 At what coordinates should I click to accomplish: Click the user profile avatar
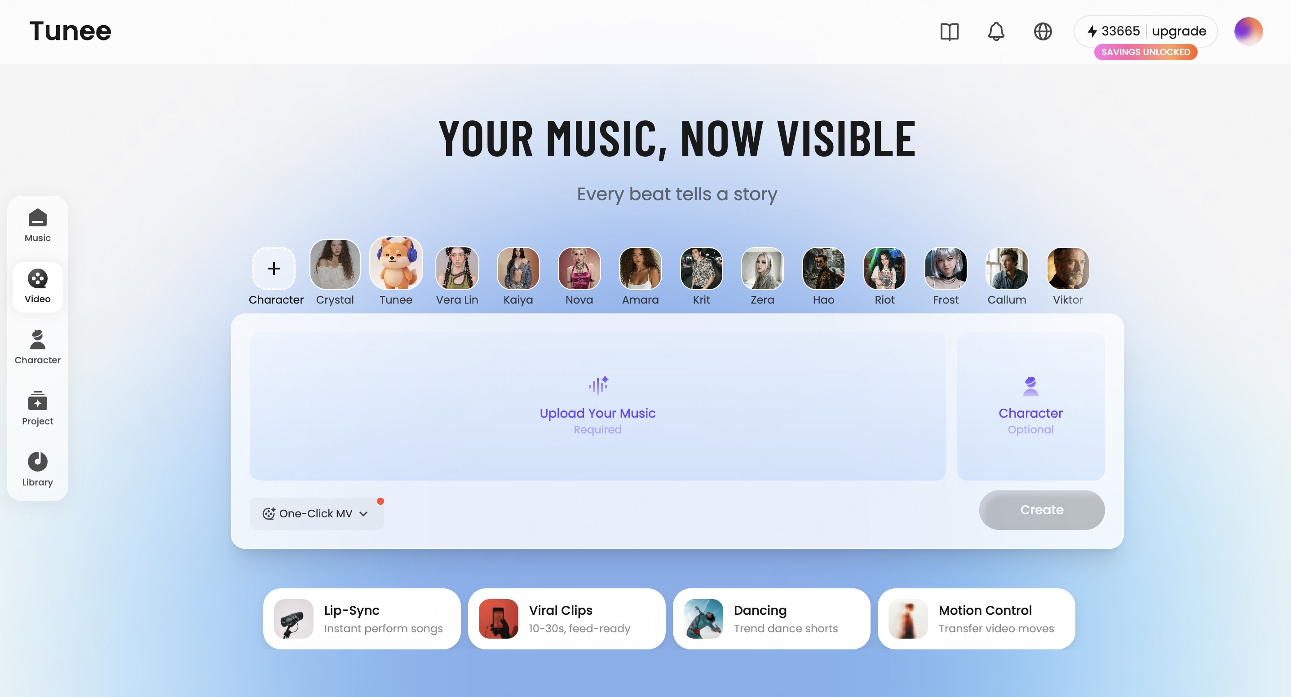tap(1248, 31)
